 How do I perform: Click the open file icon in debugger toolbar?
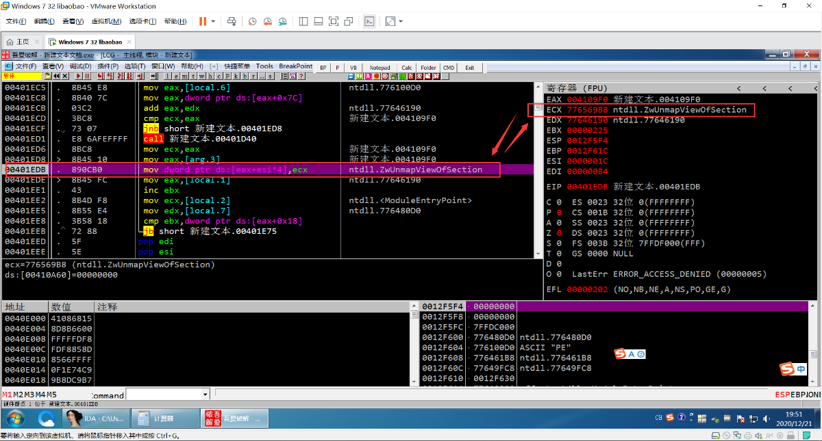47,76
